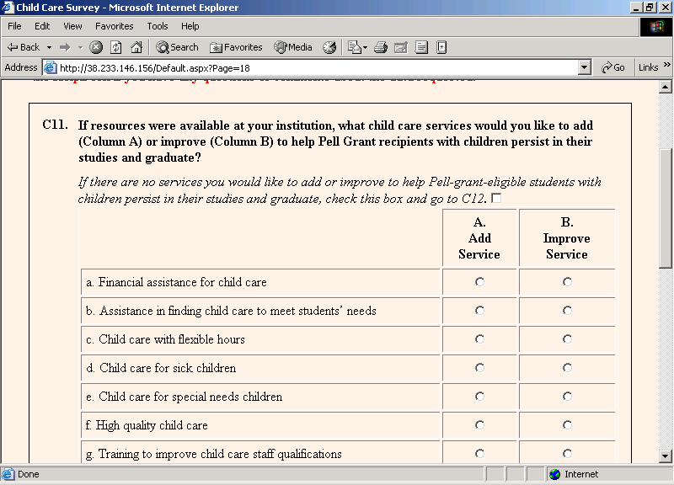
Task: Click the 'Child care with flexible hours' text
Action: [x=165, y=339]
